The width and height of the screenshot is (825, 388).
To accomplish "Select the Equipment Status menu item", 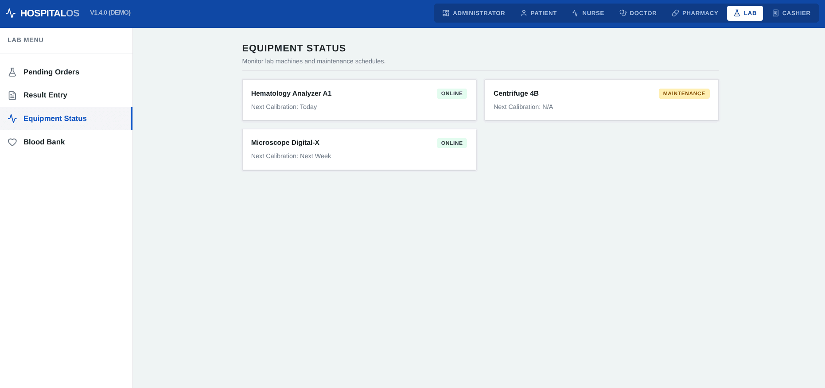I will click(x=66, y=119).
